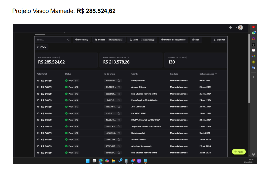Open WhatsApp in the browser sidebar
This screenshot has width=274, height=172.
pos(254,33)
